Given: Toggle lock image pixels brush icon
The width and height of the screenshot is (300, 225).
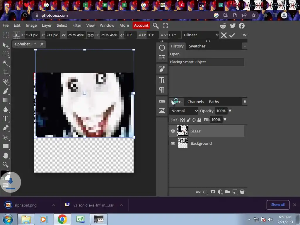Looking at the screenshot, I should pyautogui.click(x=188, y=120).
